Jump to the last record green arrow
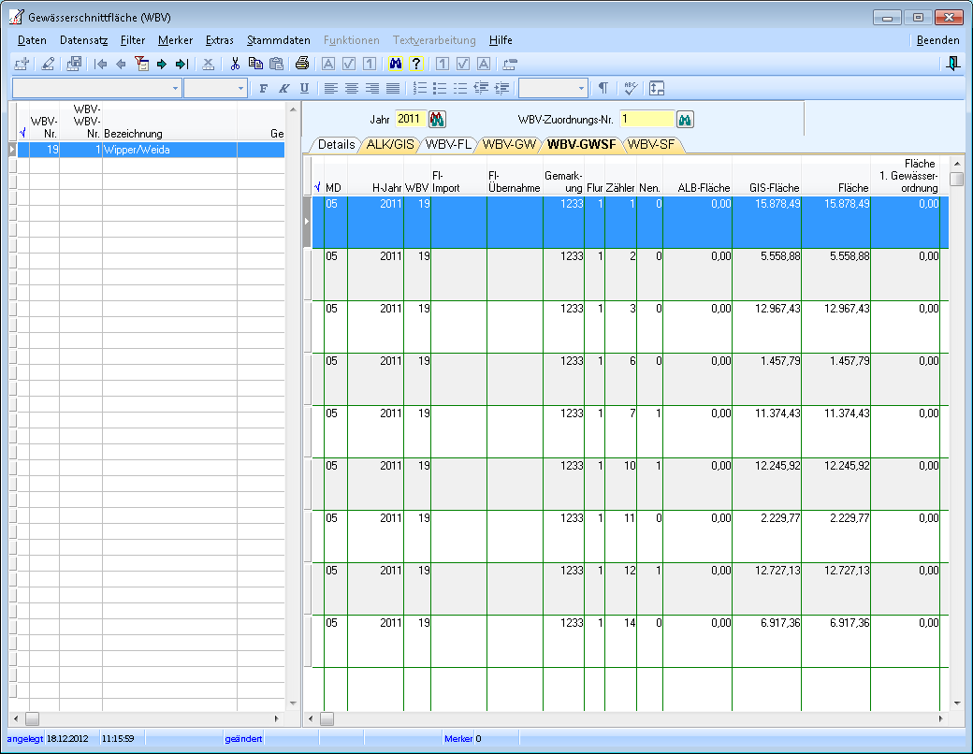The image size is (973, 754). pos(182,64)
